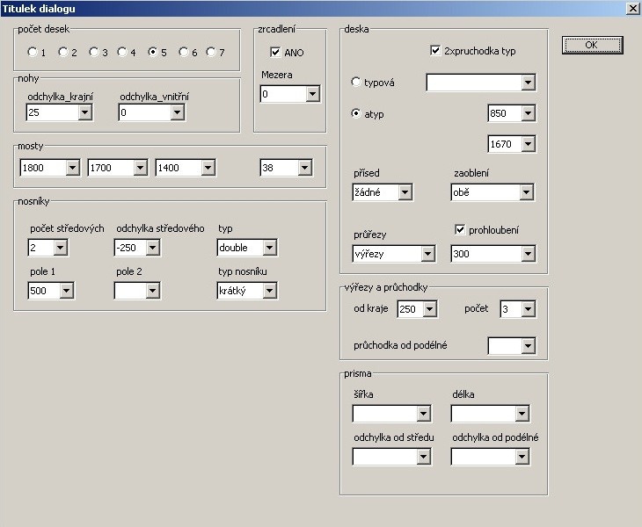Close the Titulek dialogu window
Screen dimensions: 642x527
[x=631, y=8]
